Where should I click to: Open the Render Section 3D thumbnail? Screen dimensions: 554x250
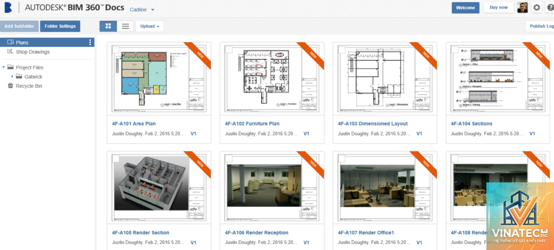click(159, 187)
